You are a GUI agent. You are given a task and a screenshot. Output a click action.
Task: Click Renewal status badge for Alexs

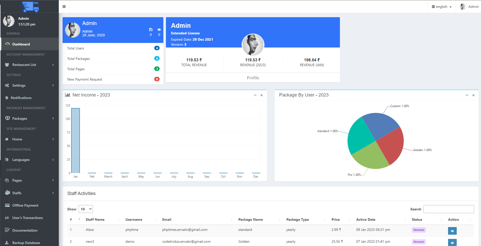[418, 230]
